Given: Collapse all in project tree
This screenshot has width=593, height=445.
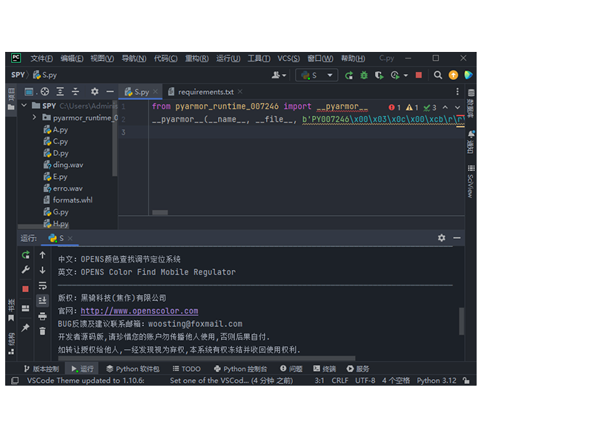Looking at the screenshot, I should pyautogui.click(x=76, y=91).
